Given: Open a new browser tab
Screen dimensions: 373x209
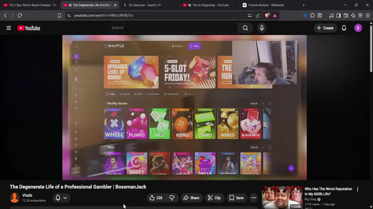Looking at the screenshot, I should coord(303,5).
